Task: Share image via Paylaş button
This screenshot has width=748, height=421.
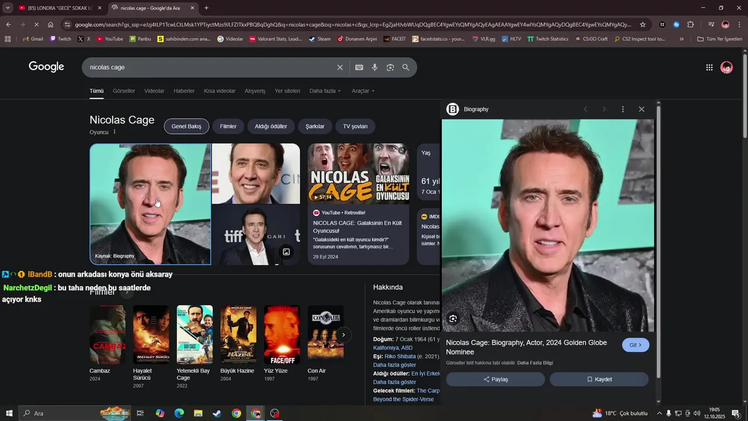Action: (x=496, y=379)
